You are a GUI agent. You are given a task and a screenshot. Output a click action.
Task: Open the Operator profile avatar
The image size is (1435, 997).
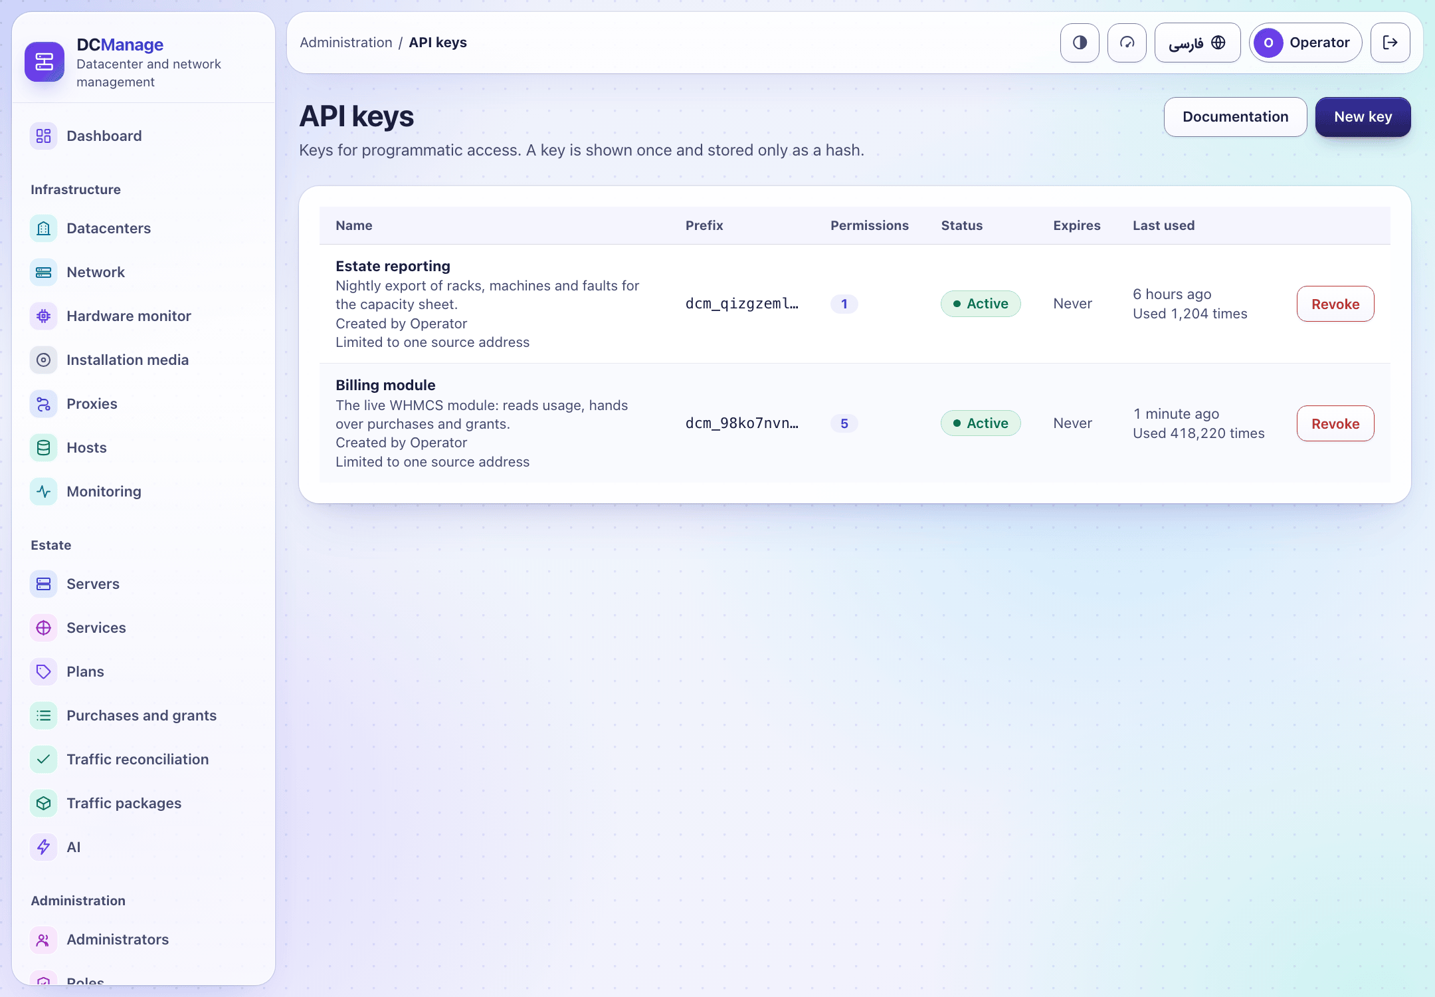[1268, 43]
